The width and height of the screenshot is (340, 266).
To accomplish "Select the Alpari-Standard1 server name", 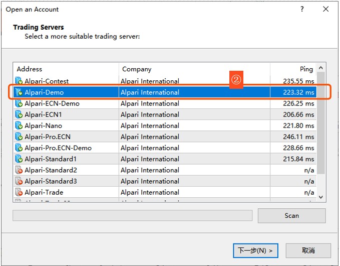I will (x=51, y=159).
